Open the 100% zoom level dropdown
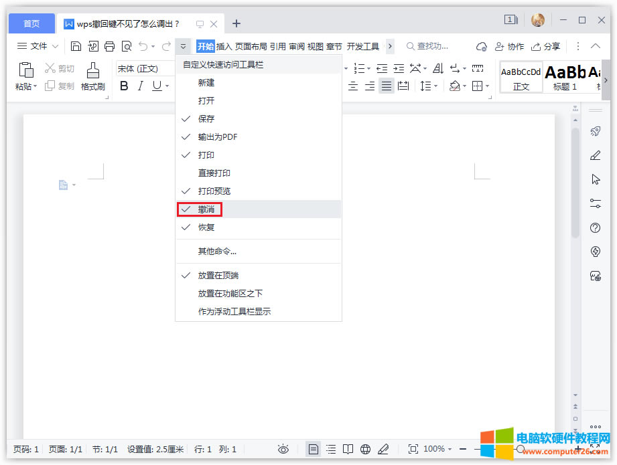This screenshot has width=617, height=465. (x=437, y=449)
